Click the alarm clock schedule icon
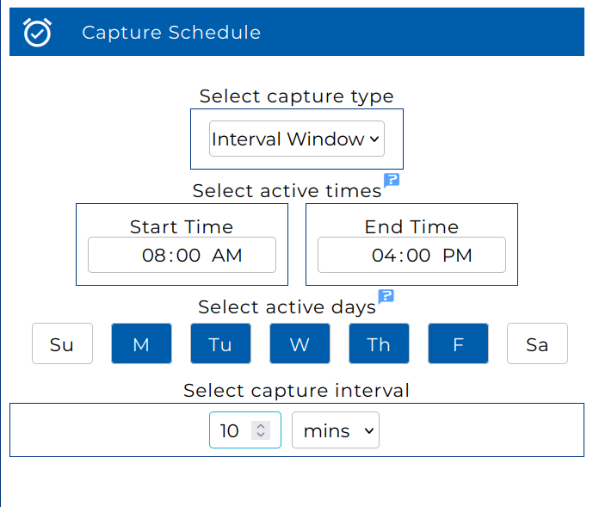The height and width of the screenshot is (507, 593). [37, 33]
